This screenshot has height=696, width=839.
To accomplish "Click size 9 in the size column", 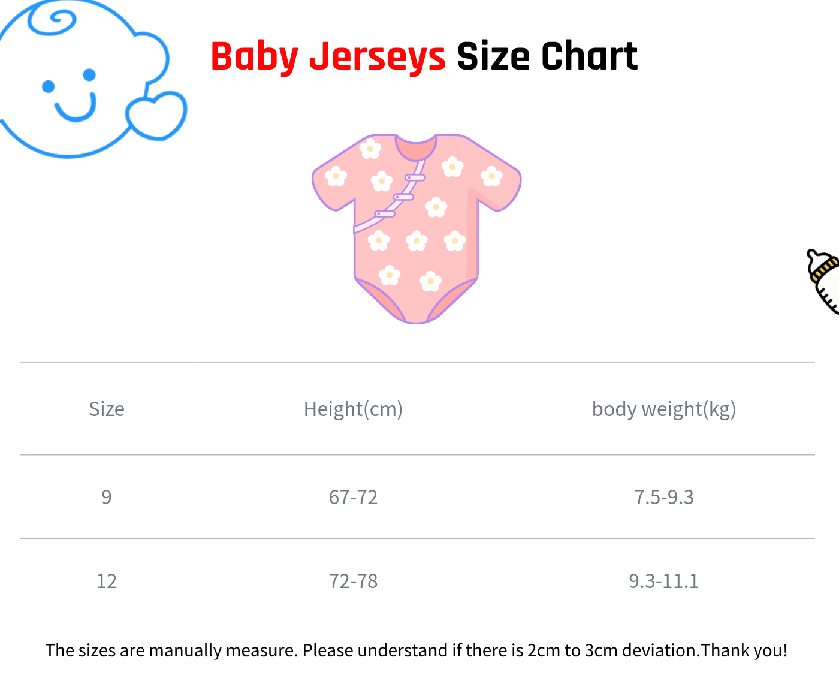I will [x=107, y=497].
